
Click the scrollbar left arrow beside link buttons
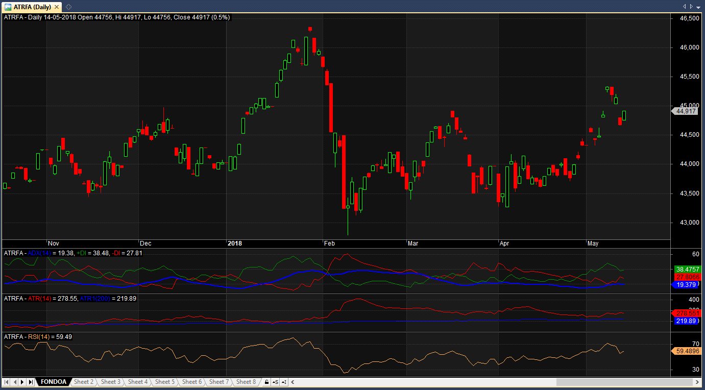tap(292, 382)
